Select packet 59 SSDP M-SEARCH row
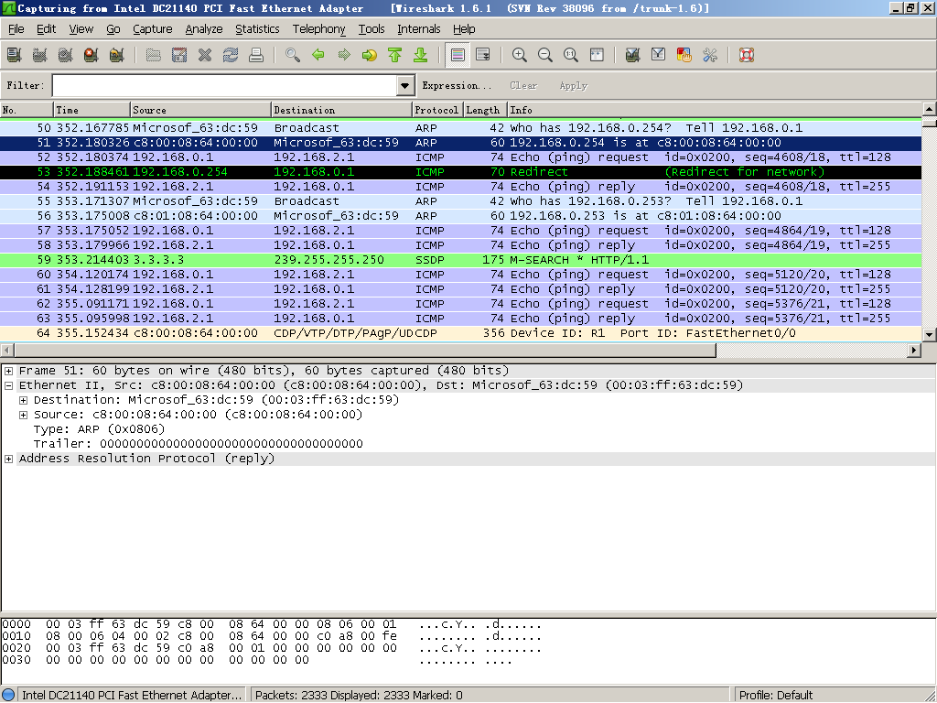The image size is (937, 703). (461, 260)
